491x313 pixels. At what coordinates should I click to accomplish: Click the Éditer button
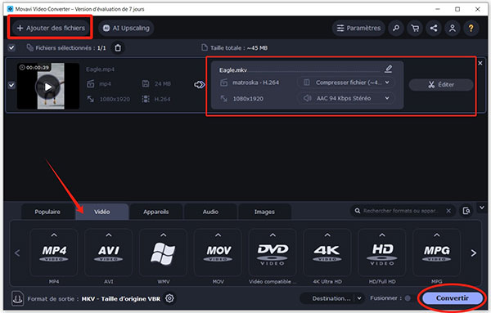point(441,84)
